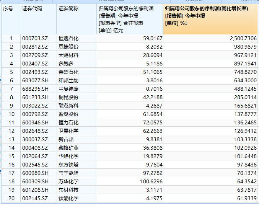Select growth value 2,500.7306
This screenshot has height=204, width=259.
210,38
